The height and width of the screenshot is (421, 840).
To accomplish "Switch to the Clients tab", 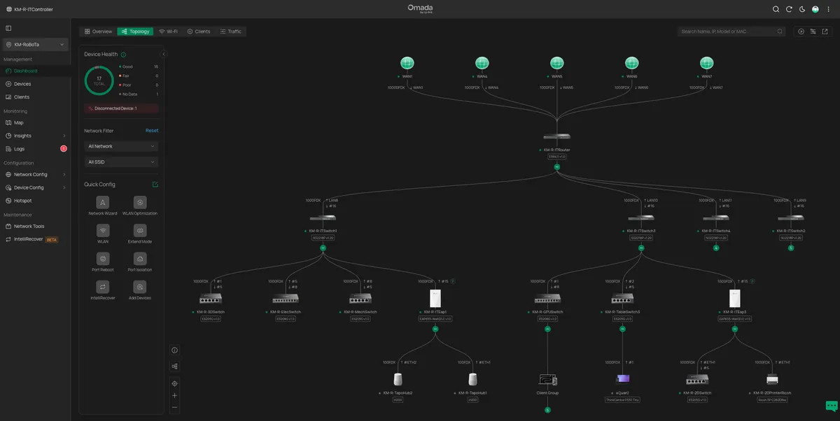I will tap(199, 31).
